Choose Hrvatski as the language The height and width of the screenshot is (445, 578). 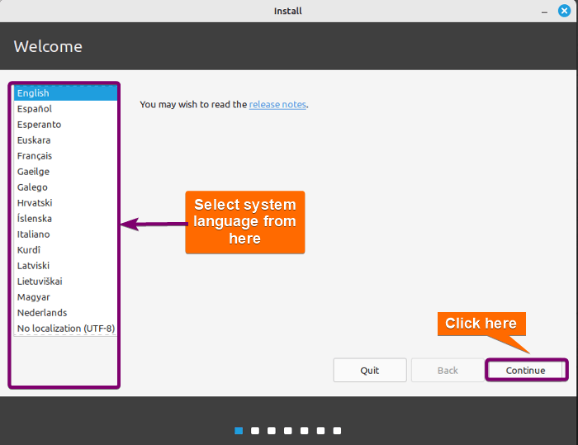coord(65,203)
